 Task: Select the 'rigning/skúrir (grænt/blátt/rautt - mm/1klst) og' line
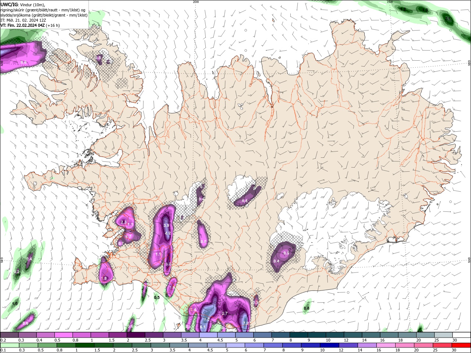tap(43, 10)
